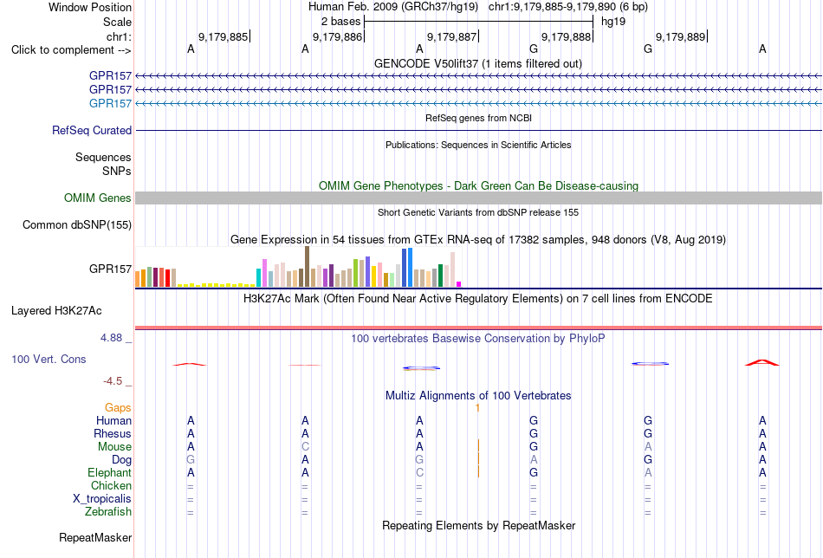The image size is (823, 558).
Task: Click the 4.88 PhyloP upper limit value
Action: tap(112, 338)
